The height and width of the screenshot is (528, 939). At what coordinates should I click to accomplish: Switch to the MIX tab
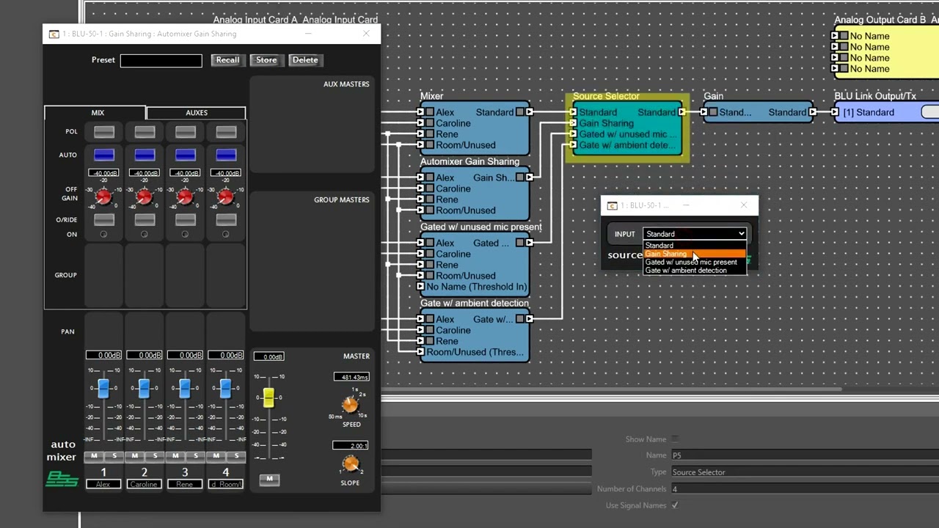click(x=95, y=113)
